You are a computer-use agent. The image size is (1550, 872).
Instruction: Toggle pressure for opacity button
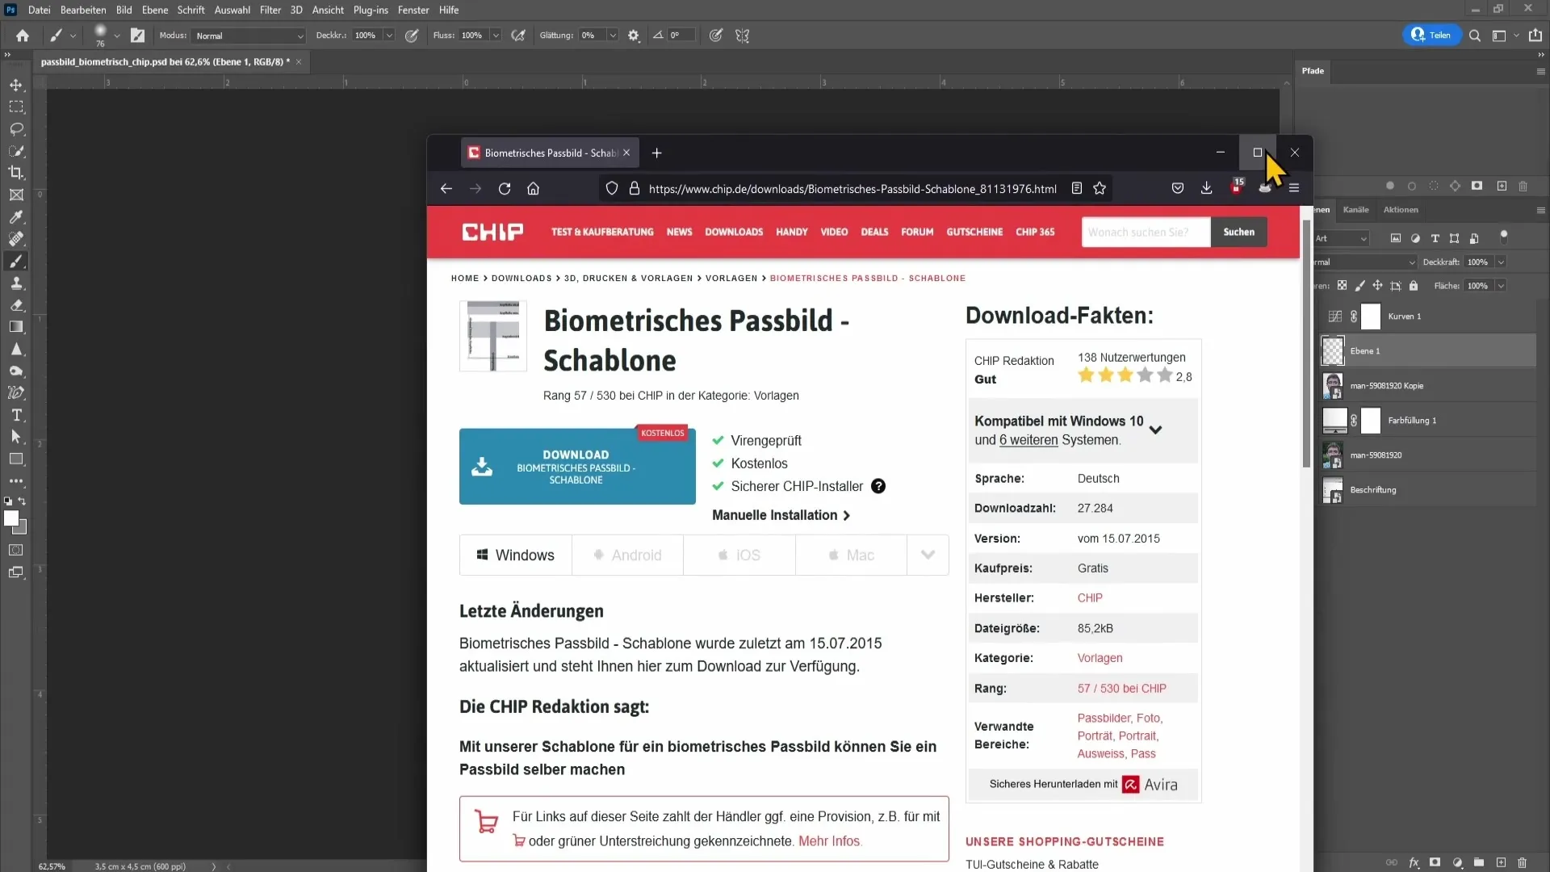[412, 36]
